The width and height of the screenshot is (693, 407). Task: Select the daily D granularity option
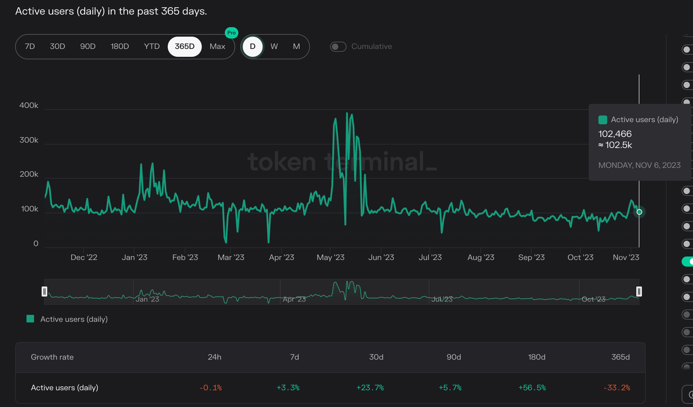[253, 46]
